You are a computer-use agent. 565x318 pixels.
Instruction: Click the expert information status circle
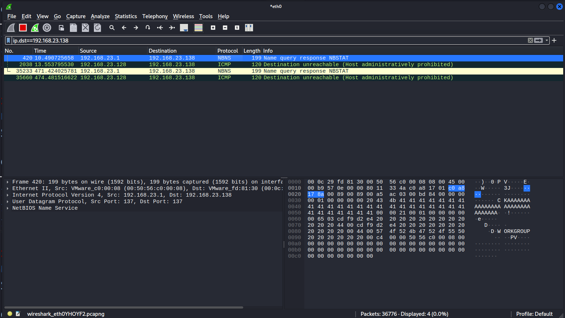(10, 314)
